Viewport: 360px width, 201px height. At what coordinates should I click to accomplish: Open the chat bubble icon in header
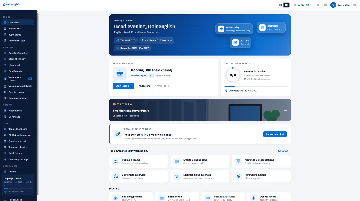tap(325, 5)
